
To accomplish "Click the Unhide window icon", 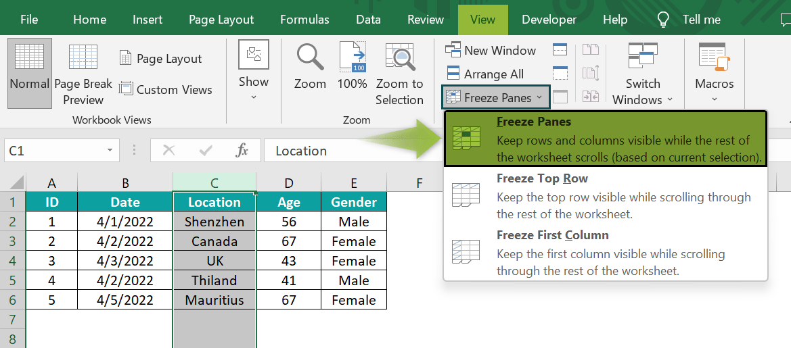I will (x=560, y=96).
